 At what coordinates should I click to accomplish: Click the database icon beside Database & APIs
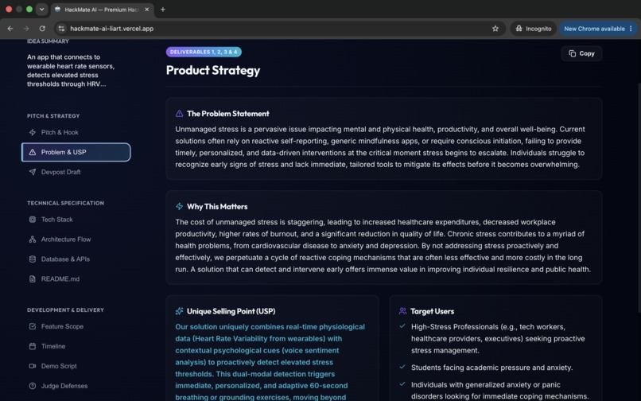tap(33, 259)
